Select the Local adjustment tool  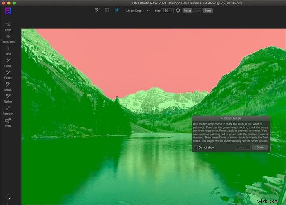[8, 62]
